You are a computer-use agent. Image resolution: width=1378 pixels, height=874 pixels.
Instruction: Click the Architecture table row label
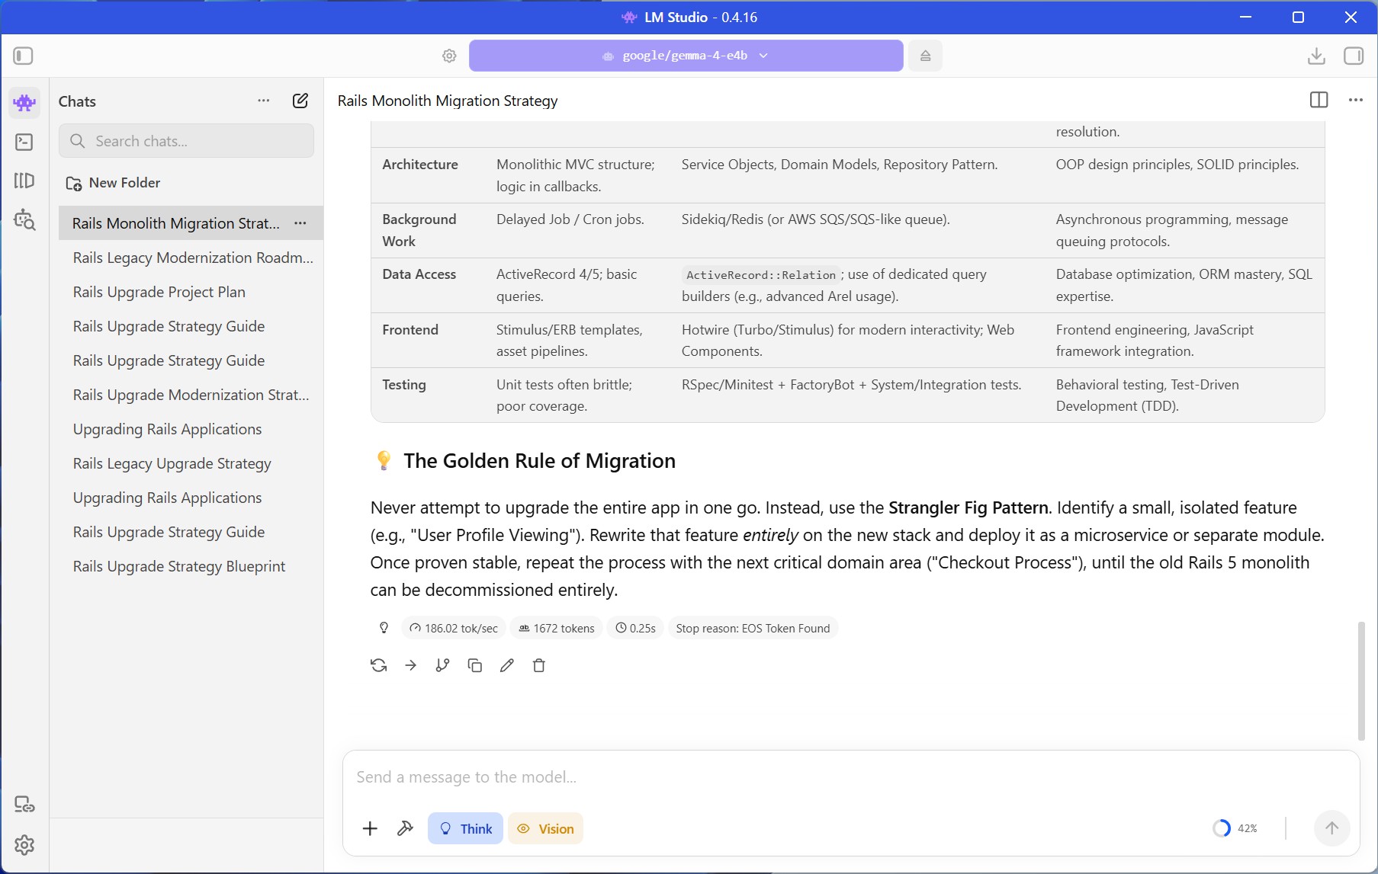(x=420, y=165)
